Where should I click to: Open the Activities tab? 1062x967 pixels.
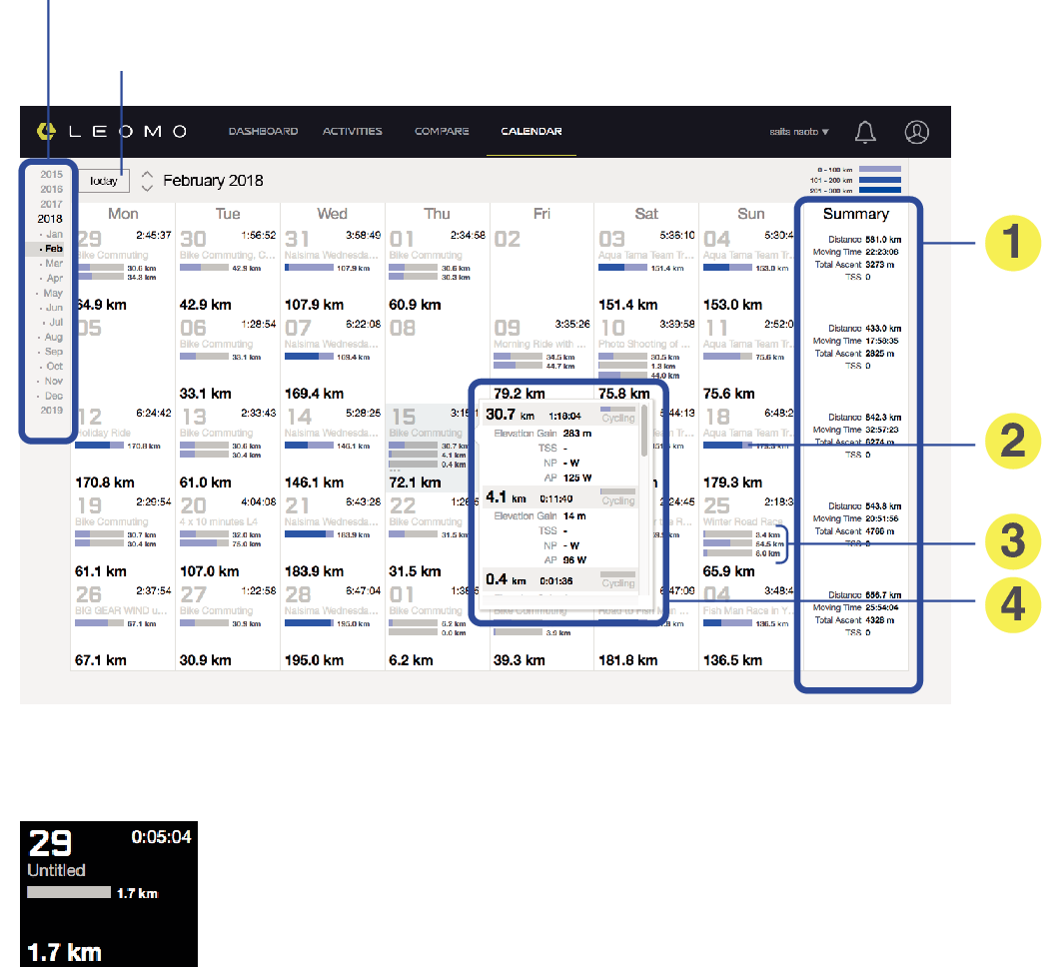(x=352, y=131)
